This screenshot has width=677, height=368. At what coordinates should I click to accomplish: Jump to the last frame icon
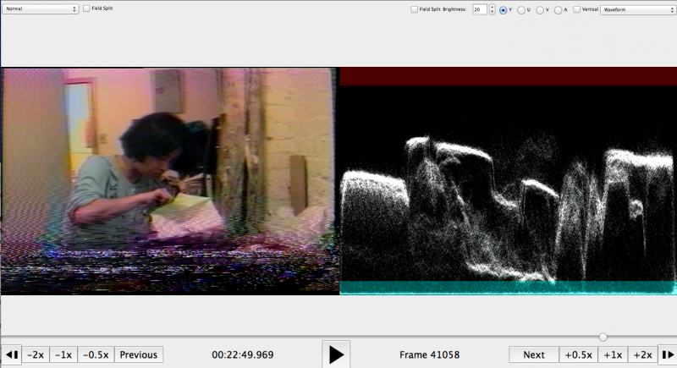point(666,354)
